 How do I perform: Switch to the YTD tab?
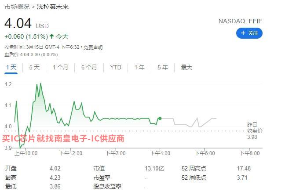pyautogui.click(x=116, y=67)
